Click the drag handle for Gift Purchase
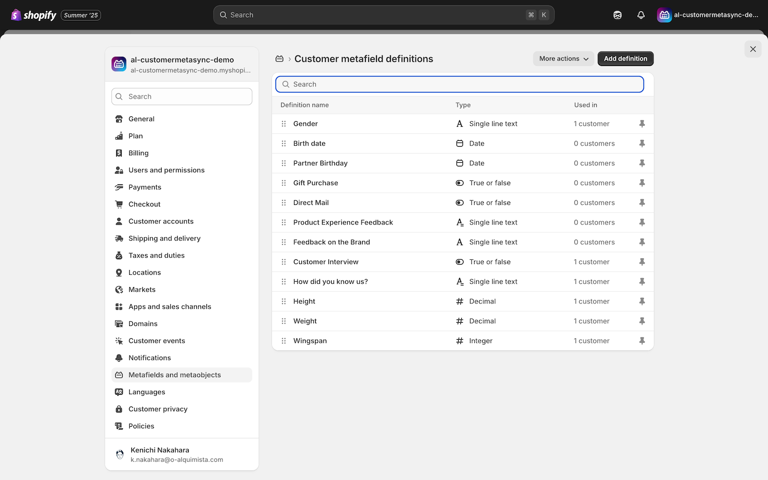Viewport: 768px width, 480px height. click(284, 183)
